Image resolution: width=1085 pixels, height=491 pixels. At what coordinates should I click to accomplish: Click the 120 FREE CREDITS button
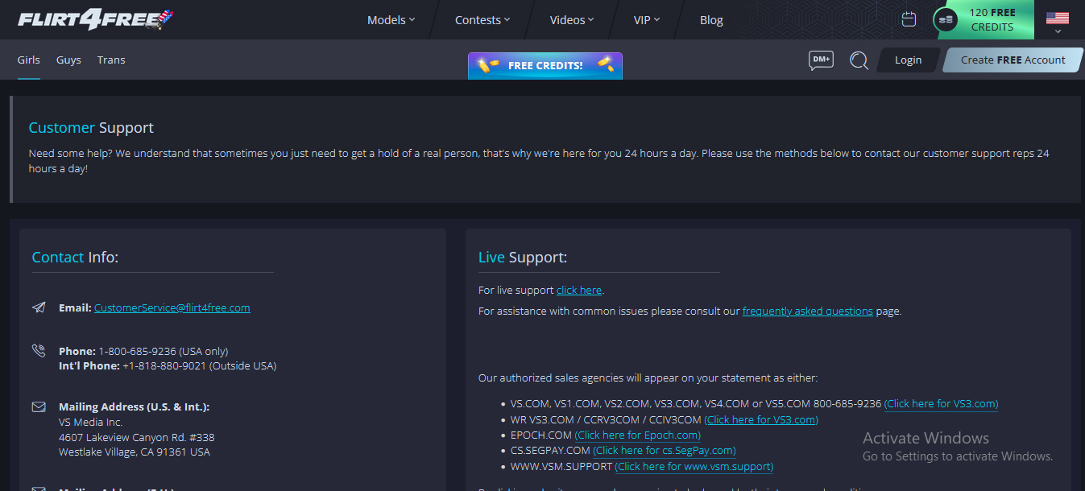[x=984, y=19]
